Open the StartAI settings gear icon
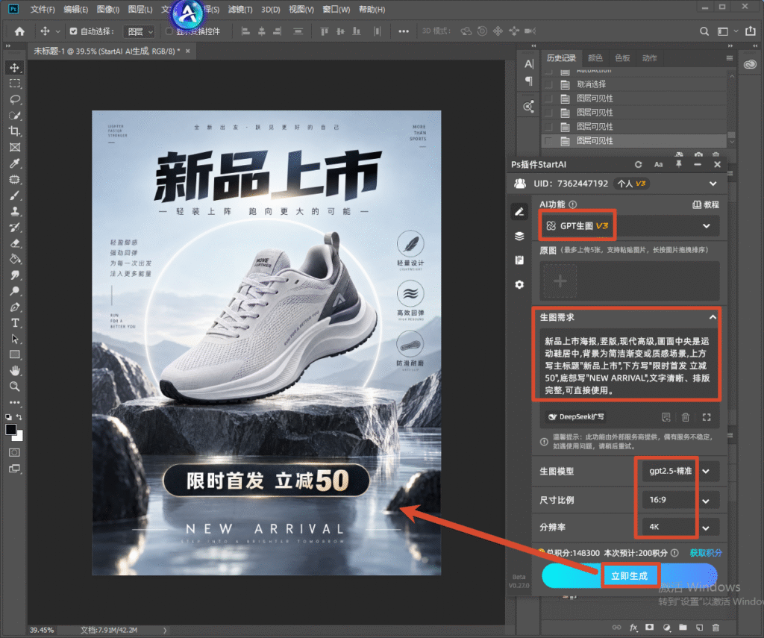This screenshot has height=638, width=764. [x=519, y=284]
